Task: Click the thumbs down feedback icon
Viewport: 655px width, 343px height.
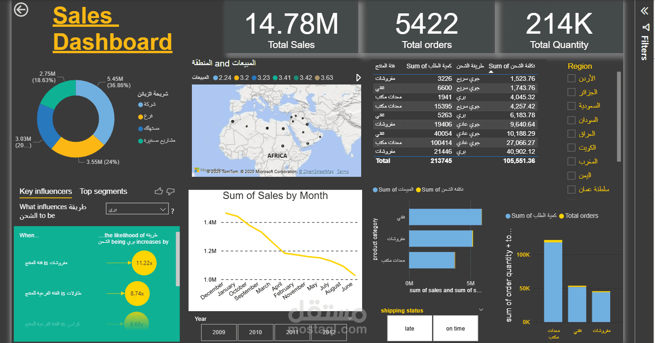Action: point(170,191)
